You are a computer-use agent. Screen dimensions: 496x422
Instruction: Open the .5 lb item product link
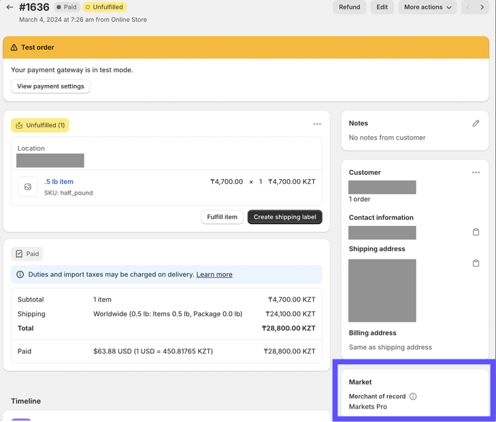click(x=59, y=182)
